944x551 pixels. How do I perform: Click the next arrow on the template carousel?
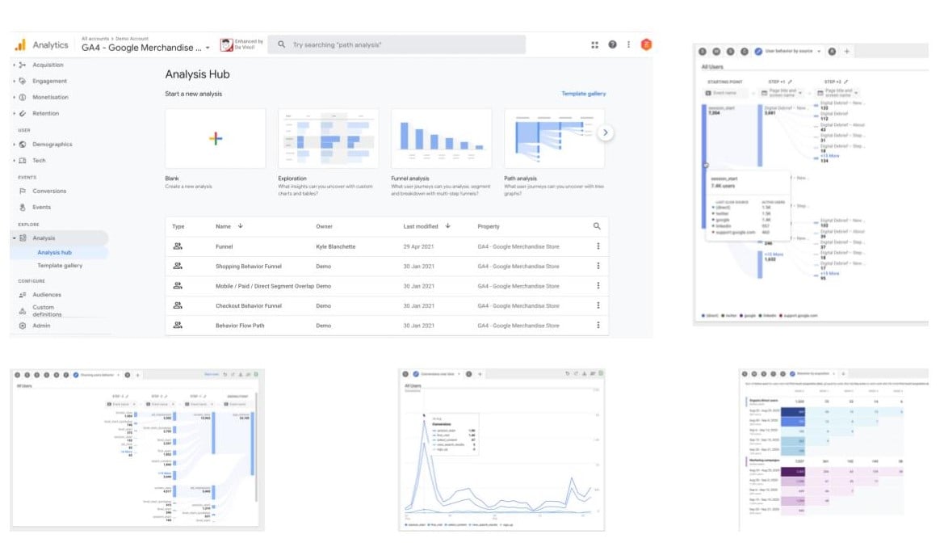click(606, 132)
